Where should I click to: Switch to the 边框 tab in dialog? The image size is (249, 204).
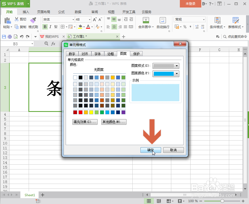[110, 54]
